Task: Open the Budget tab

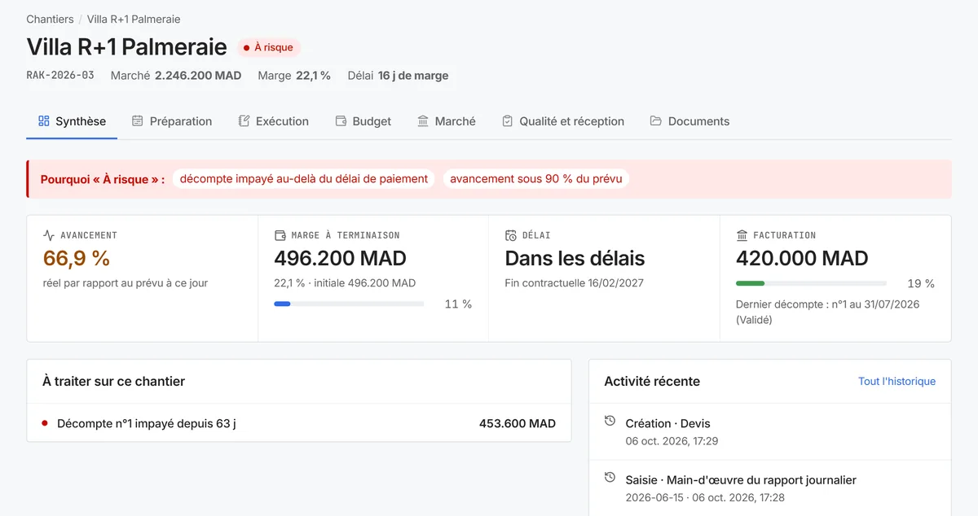Action: tap(363, 121)
